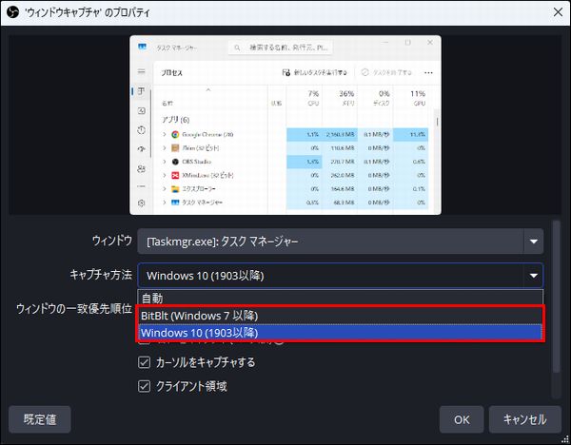Click the 既定値 button
The width and height of the screenshot is (571, 445).
tap(40, 419)
